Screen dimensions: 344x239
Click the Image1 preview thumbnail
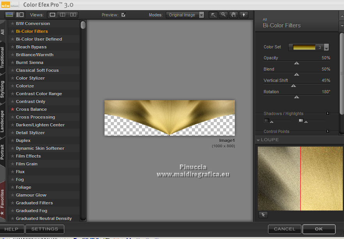pos(170,118)
